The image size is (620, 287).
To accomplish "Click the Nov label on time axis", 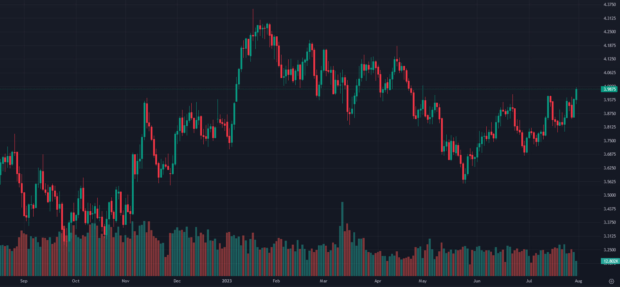I will pyautogui.click(x=126, y=281).
